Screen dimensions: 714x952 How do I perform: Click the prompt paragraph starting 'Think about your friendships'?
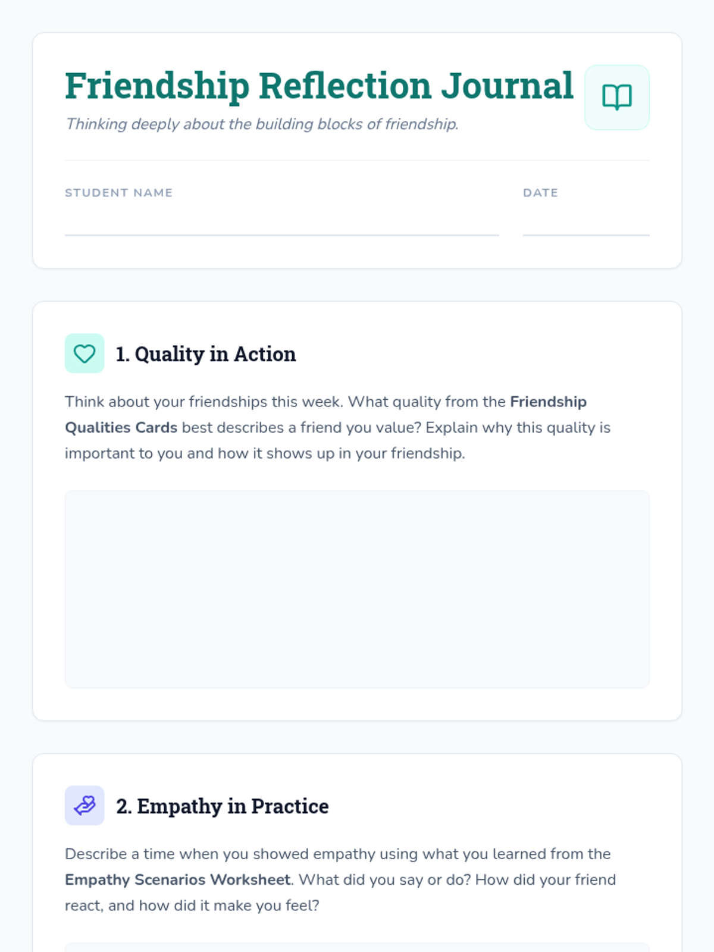pyautogui.click(x=338, y=427)
